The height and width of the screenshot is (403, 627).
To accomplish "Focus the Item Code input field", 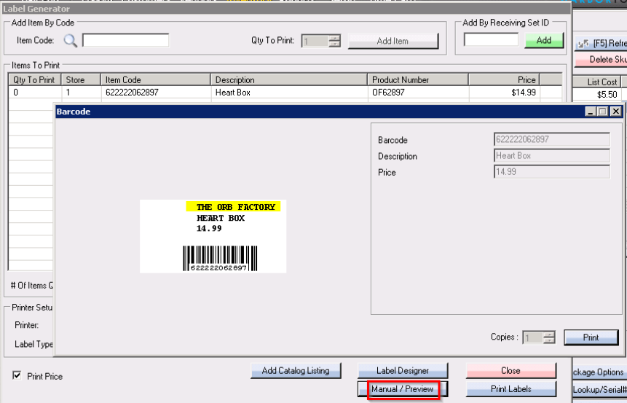I will coord(125,40).
